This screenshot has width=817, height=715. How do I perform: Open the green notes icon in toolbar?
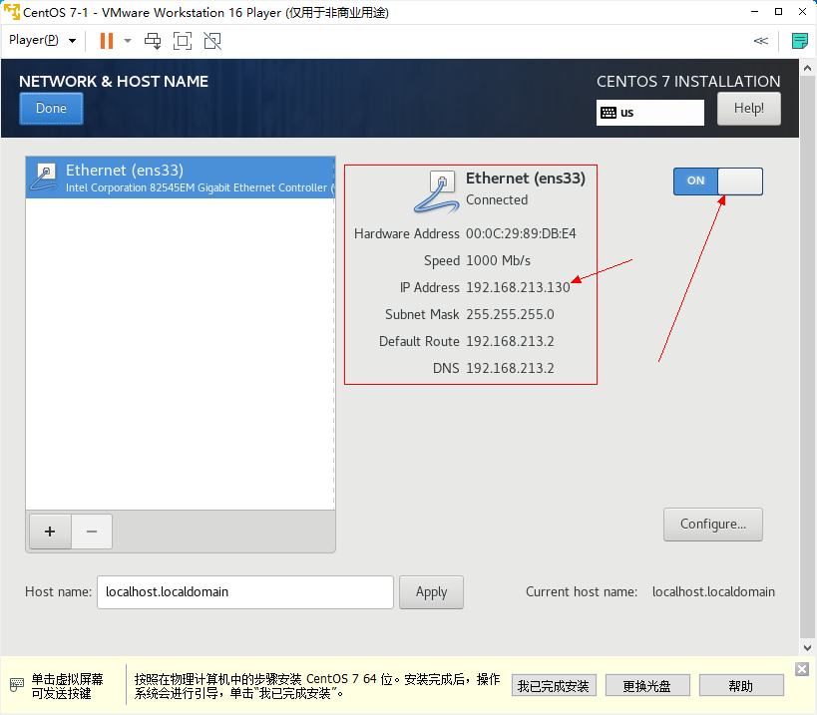pyautogui.click(x=799, y=41)
